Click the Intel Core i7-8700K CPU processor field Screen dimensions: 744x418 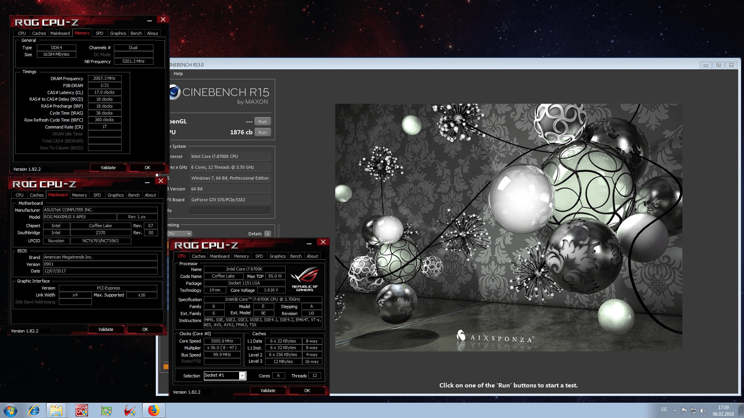click(230, 156)
